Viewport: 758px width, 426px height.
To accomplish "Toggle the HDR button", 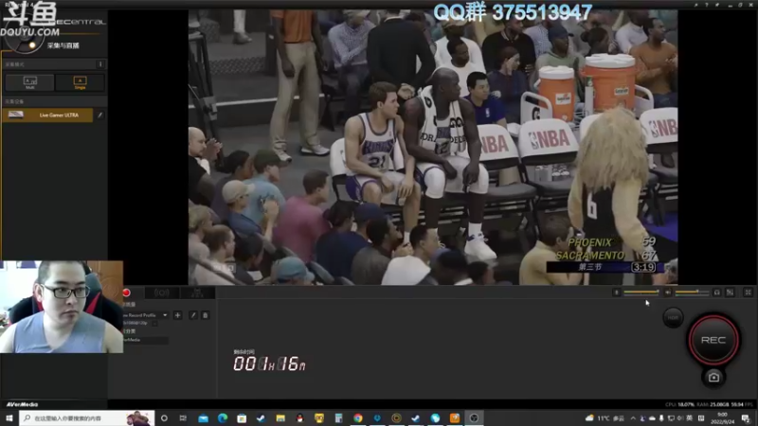I will (x=673, y=318).
